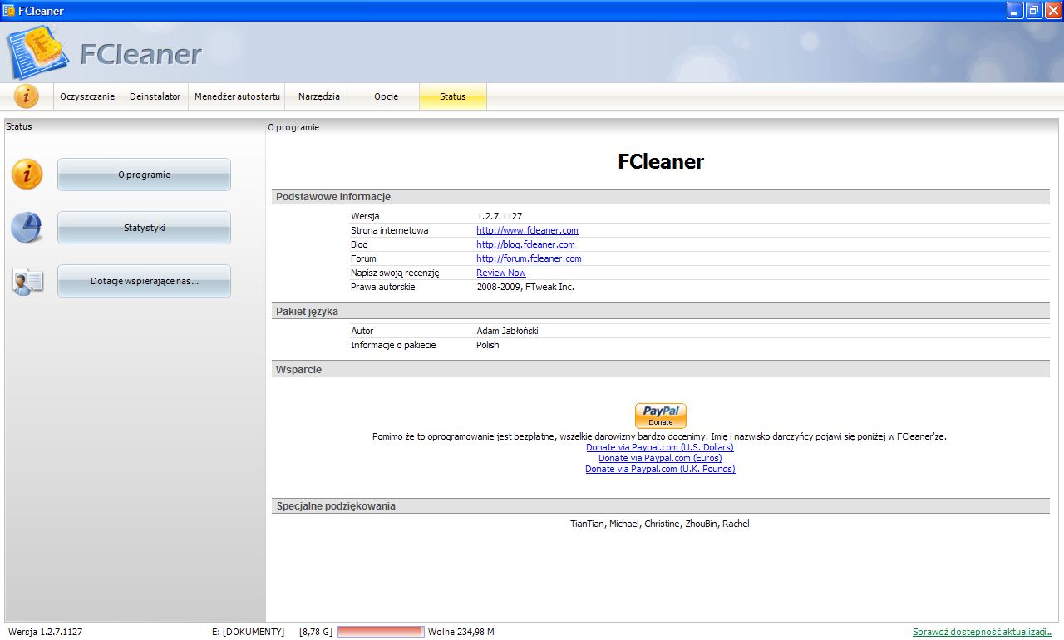The width and height of the screenshot is (1064, 640).
Task: Select the Status tab
Action: coord(453,96)
